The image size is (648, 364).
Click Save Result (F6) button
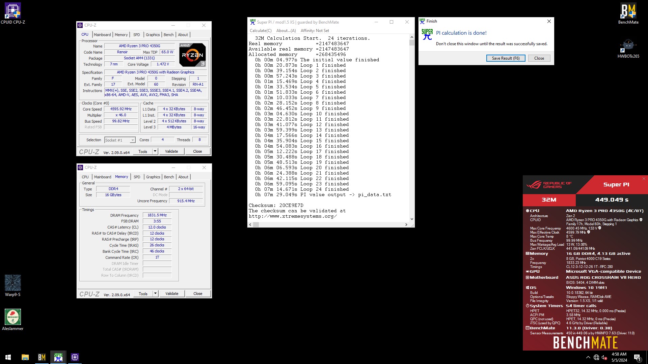[x=506, y=58]
